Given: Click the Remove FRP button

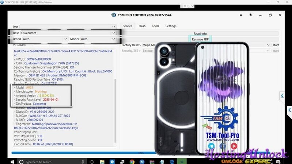Looking at the screenshot, I should coord(200,39).
